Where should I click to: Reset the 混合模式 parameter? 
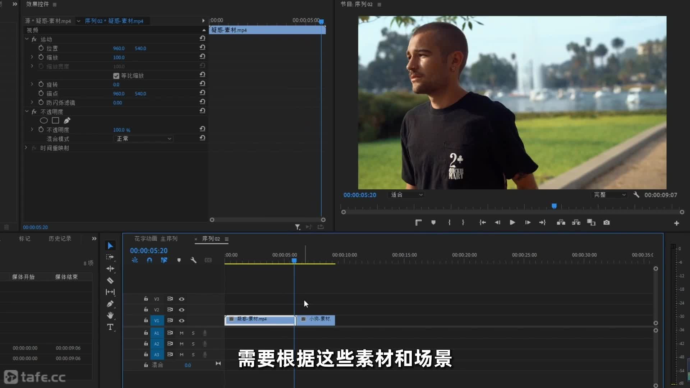[202, 138]
